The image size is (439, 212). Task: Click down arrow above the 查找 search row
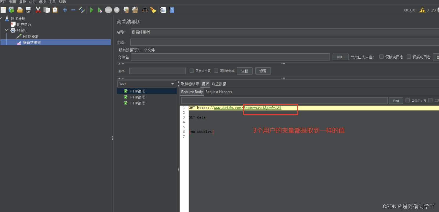click(123, 64)
